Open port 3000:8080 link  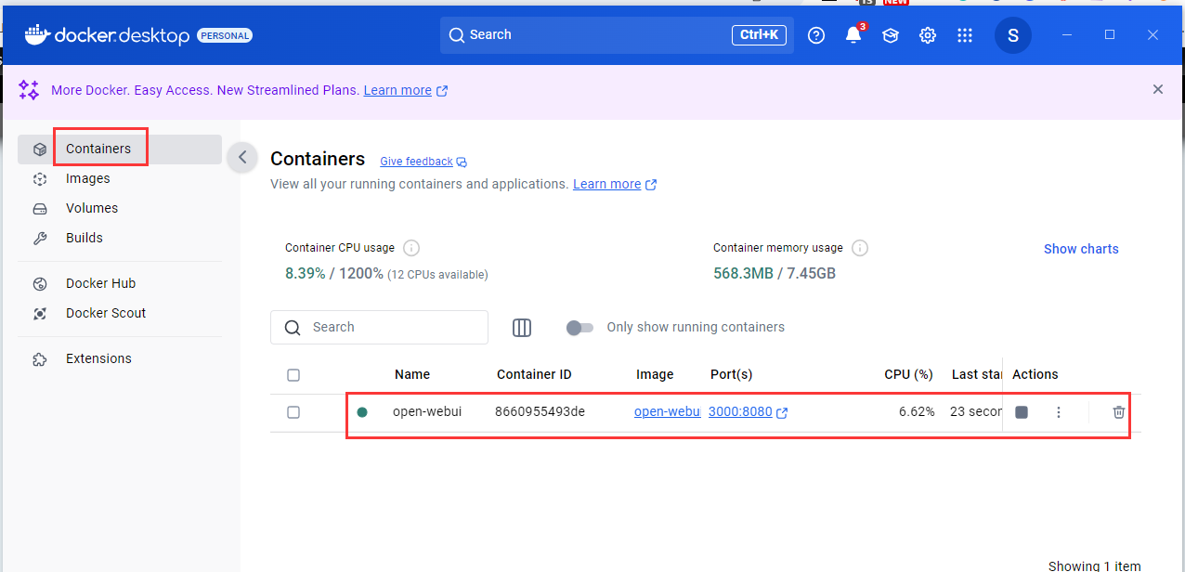pyautogui.click(x=740, y=411)
